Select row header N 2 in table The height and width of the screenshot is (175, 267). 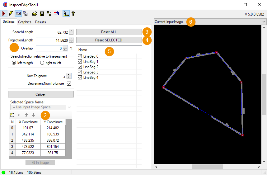coord(12,140)
